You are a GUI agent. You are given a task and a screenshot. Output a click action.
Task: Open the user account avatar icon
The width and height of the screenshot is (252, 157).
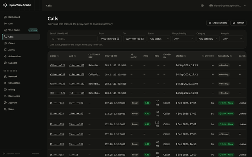211,5
